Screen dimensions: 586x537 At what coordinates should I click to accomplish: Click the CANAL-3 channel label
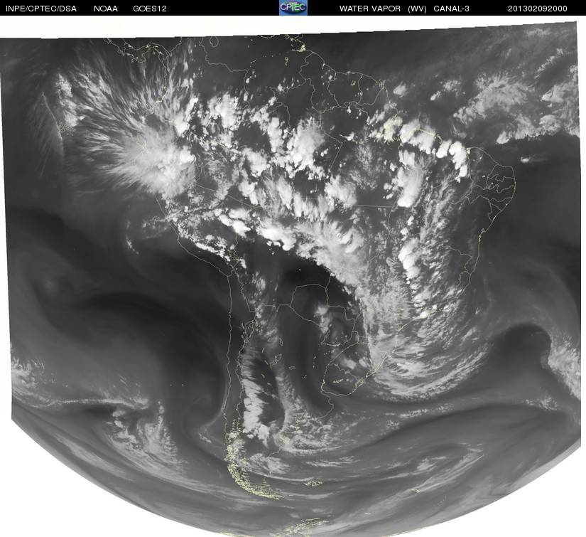pos(451,9)
